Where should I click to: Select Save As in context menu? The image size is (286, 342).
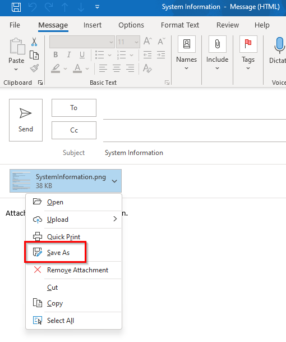pos(73,253)
